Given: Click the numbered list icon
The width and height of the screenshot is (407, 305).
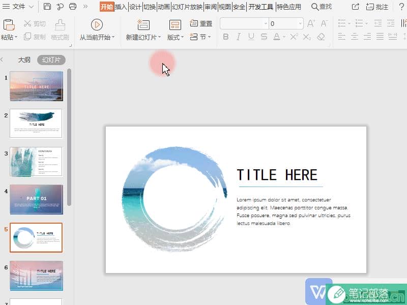Looking at the screenshot, I should coord(360,23).
